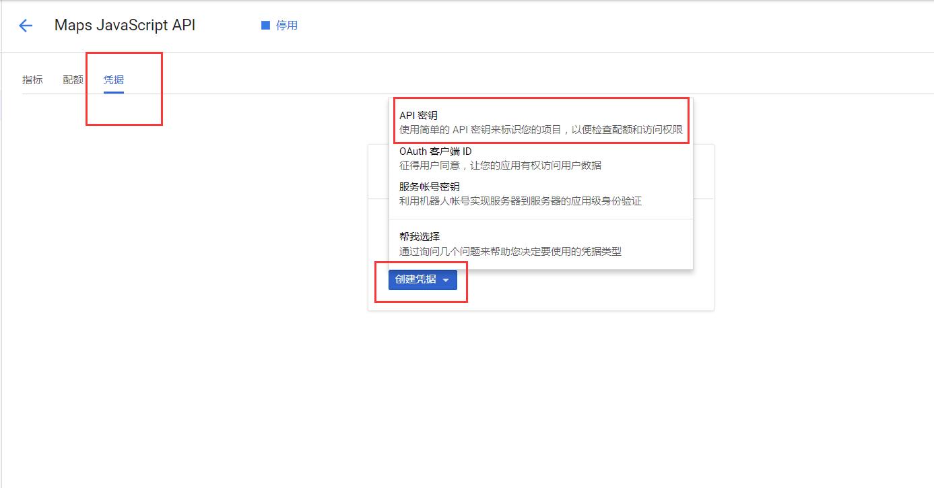The image size is (934, 488).
Task: Click the 创建凭据 button
Action: pyautogui.click(x=418, y=279)
